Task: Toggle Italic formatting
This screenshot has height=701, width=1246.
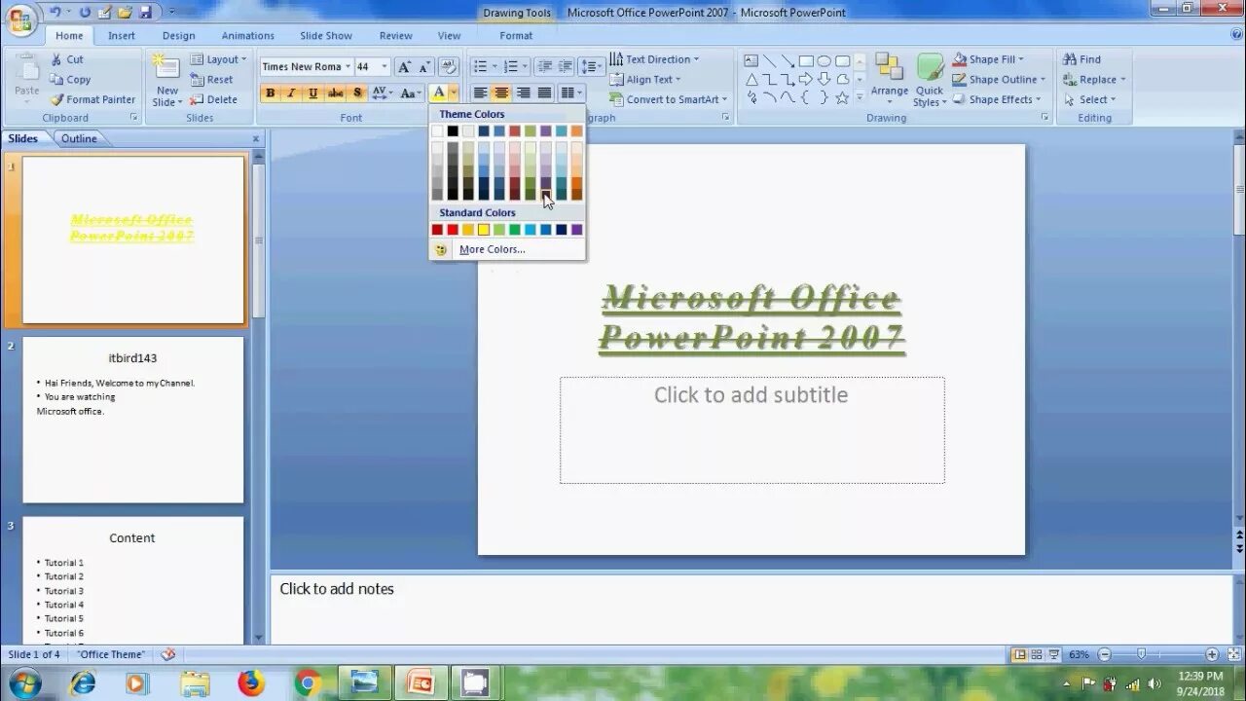Action: (x=291, y=93)
